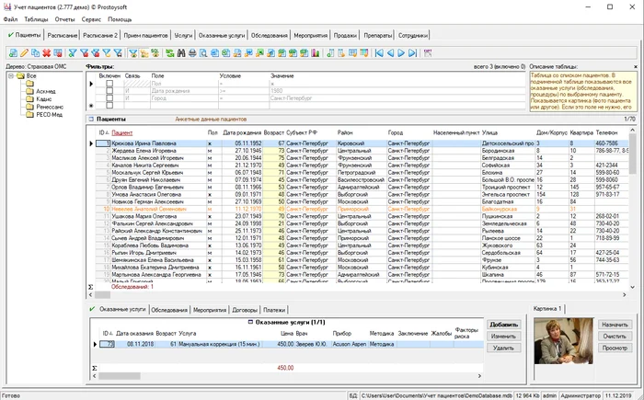
Task: Enable the Дата рождения filter checkbox
Action: point(109,91)
